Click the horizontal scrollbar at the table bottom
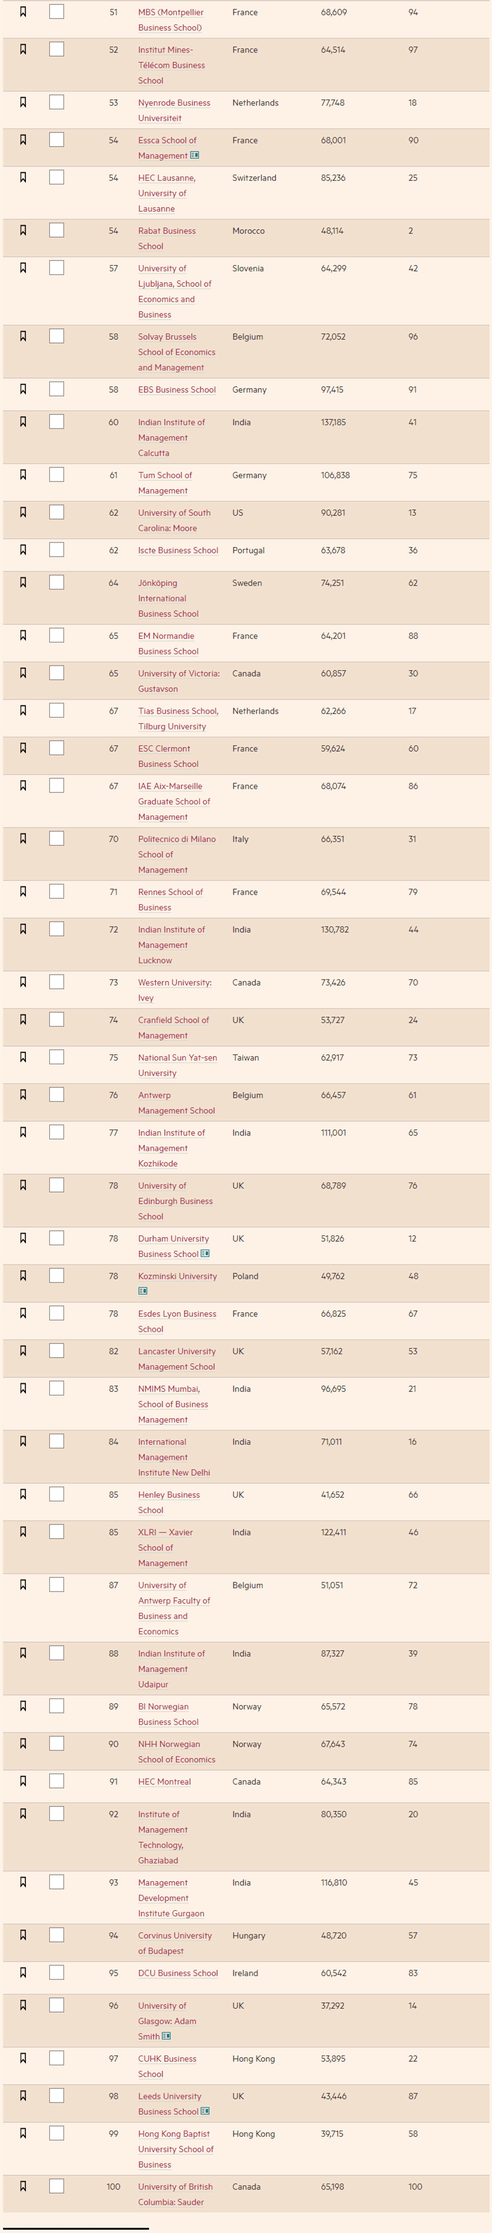 (x=76, y=2229)
